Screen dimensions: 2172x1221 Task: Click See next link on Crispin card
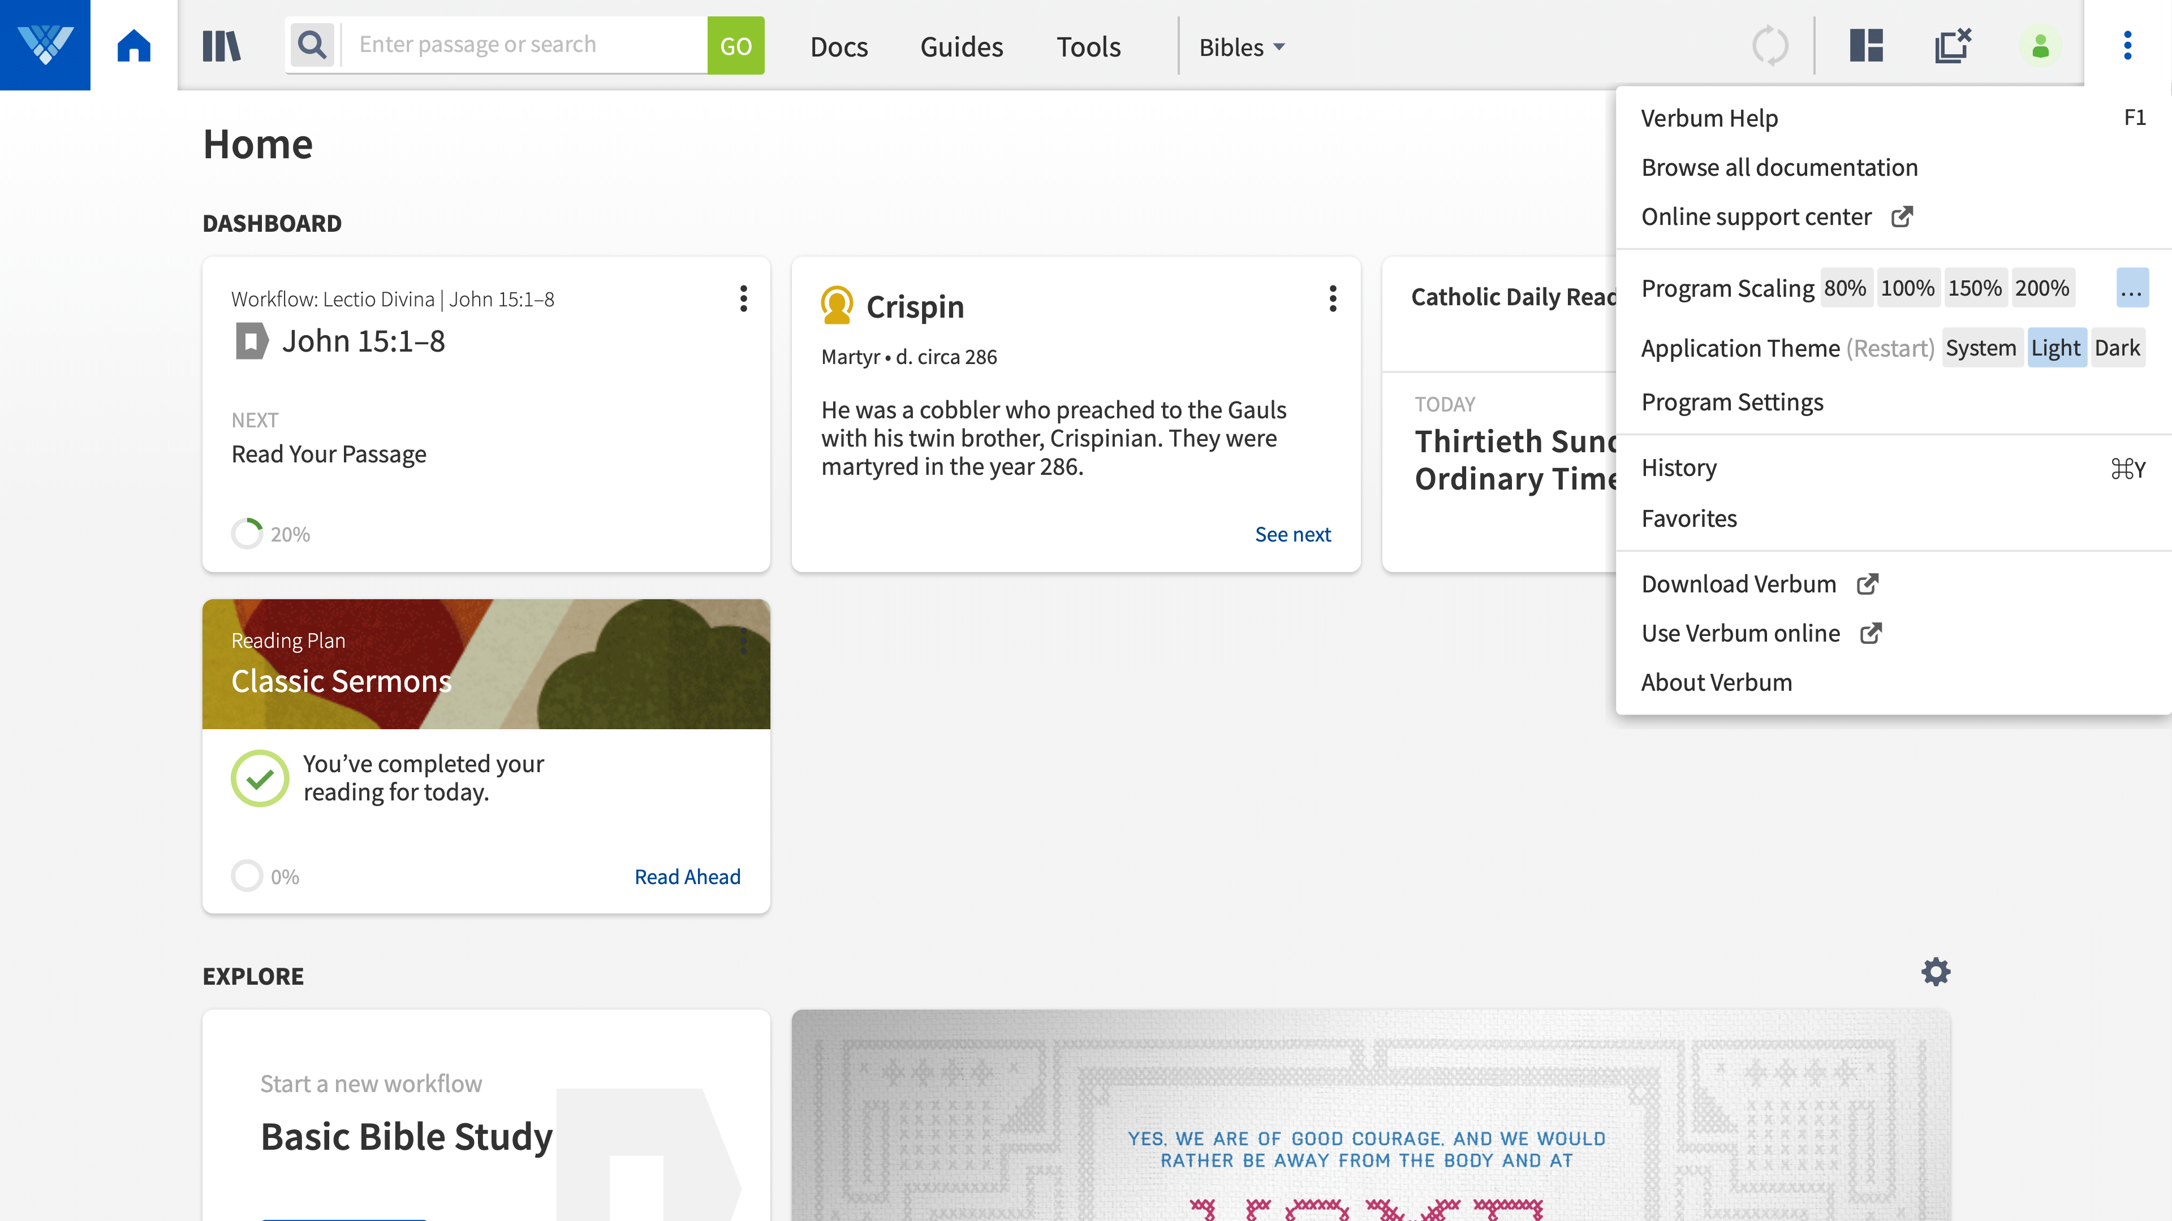click(x=1292, y=534)
